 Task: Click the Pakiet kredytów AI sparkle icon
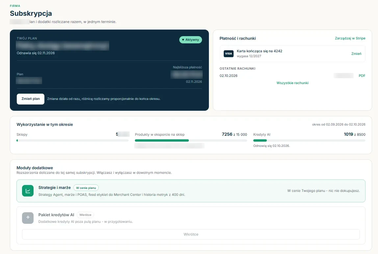click(28, 218)
